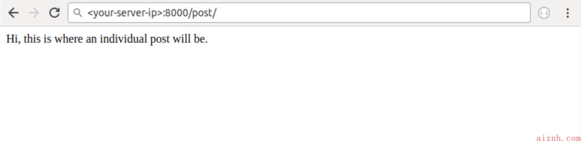Click the word "where" in the page text
This screenshot has width=581, height=143.
tap(68, 39)
